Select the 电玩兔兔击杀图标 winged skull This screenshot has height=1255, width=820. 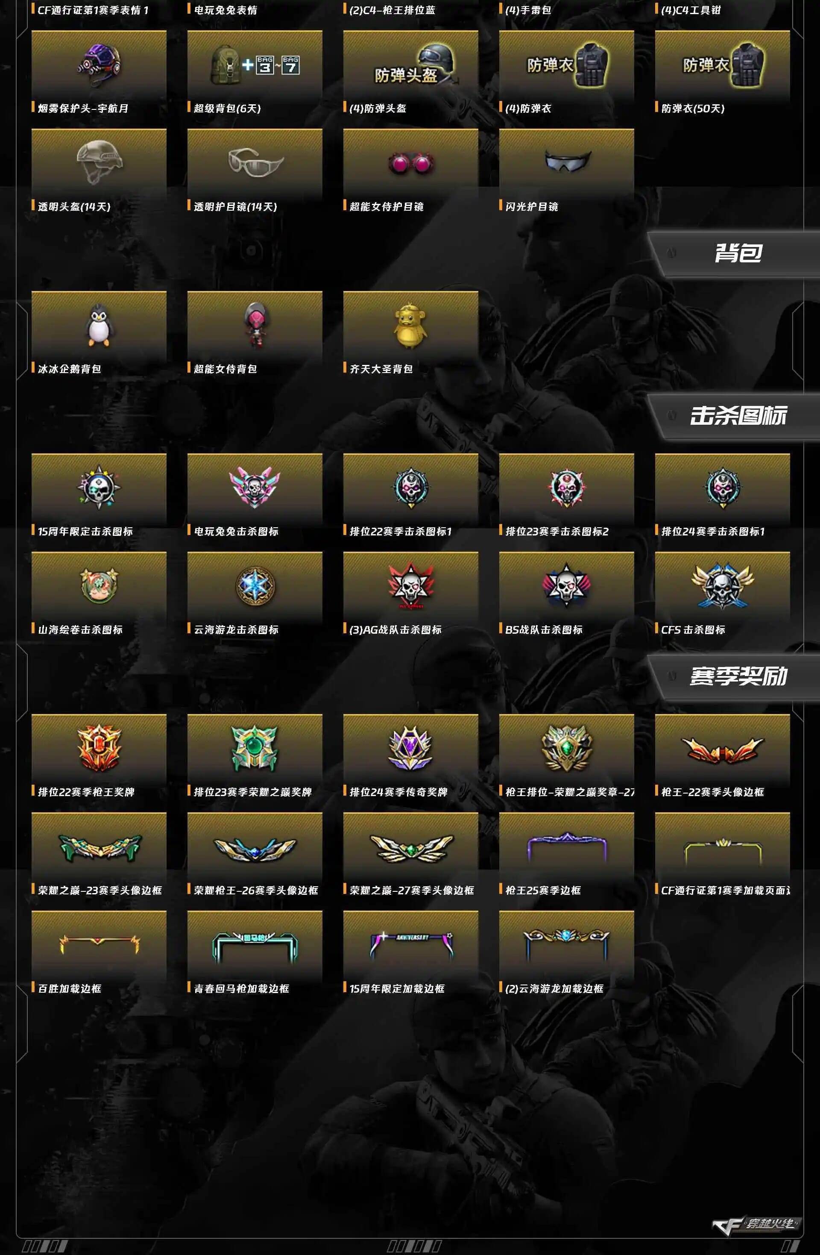255,487
